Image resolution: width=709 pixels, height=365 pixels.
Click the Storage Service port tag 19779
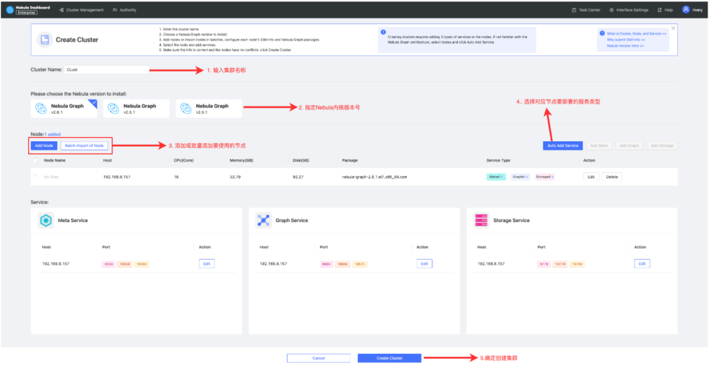(559, 264)
